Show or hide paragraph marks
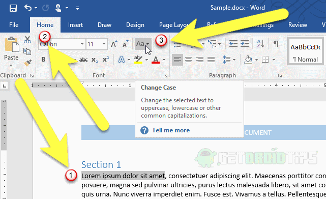 point(276,44)
